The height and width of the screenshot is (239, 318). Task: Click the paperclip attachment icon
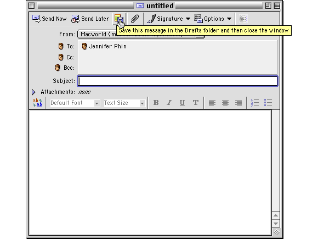tap(135, 19)
